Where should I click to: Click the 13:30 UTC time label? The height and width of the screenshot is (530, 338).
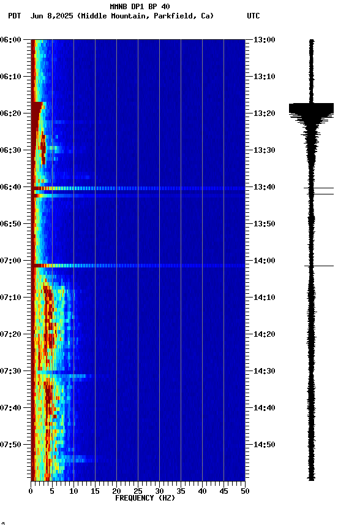[x=264, y=150]
